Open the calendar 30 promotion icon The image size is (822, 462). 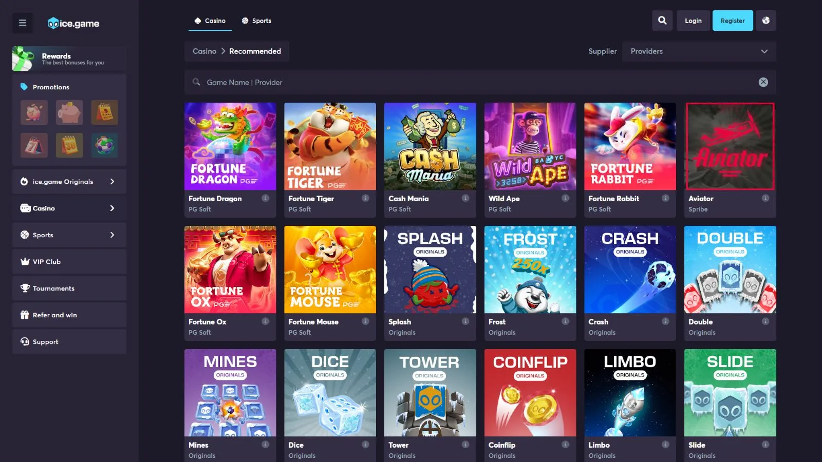pos(69,145)
